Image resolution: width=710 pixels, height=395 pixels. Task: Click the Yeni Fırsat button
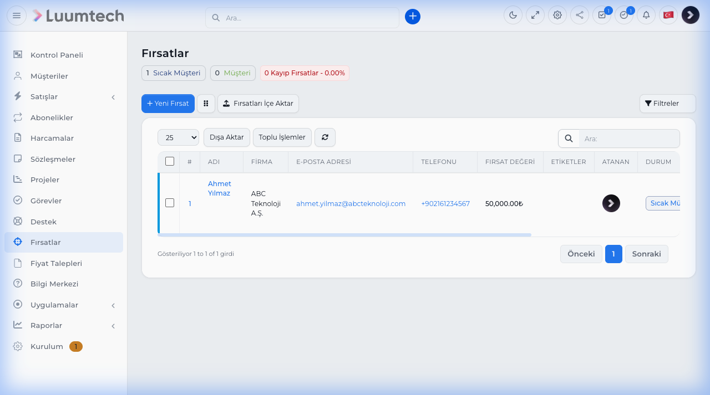168,104
